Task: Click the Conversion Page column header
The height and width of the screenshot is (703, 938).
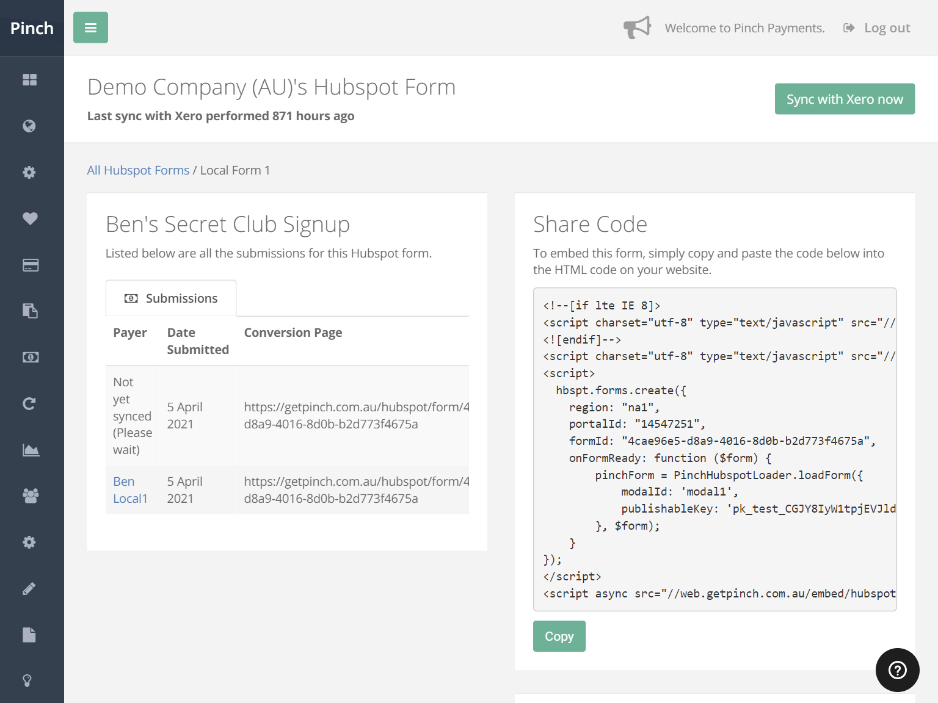Action: [293, 333]
